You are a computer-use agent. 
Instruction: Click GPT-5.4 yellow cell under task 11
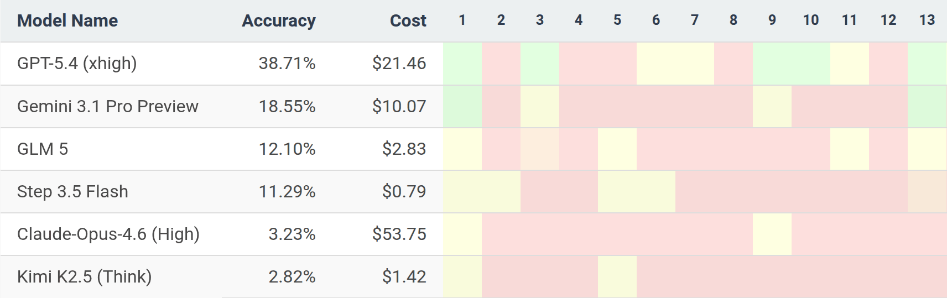(850, 64)
